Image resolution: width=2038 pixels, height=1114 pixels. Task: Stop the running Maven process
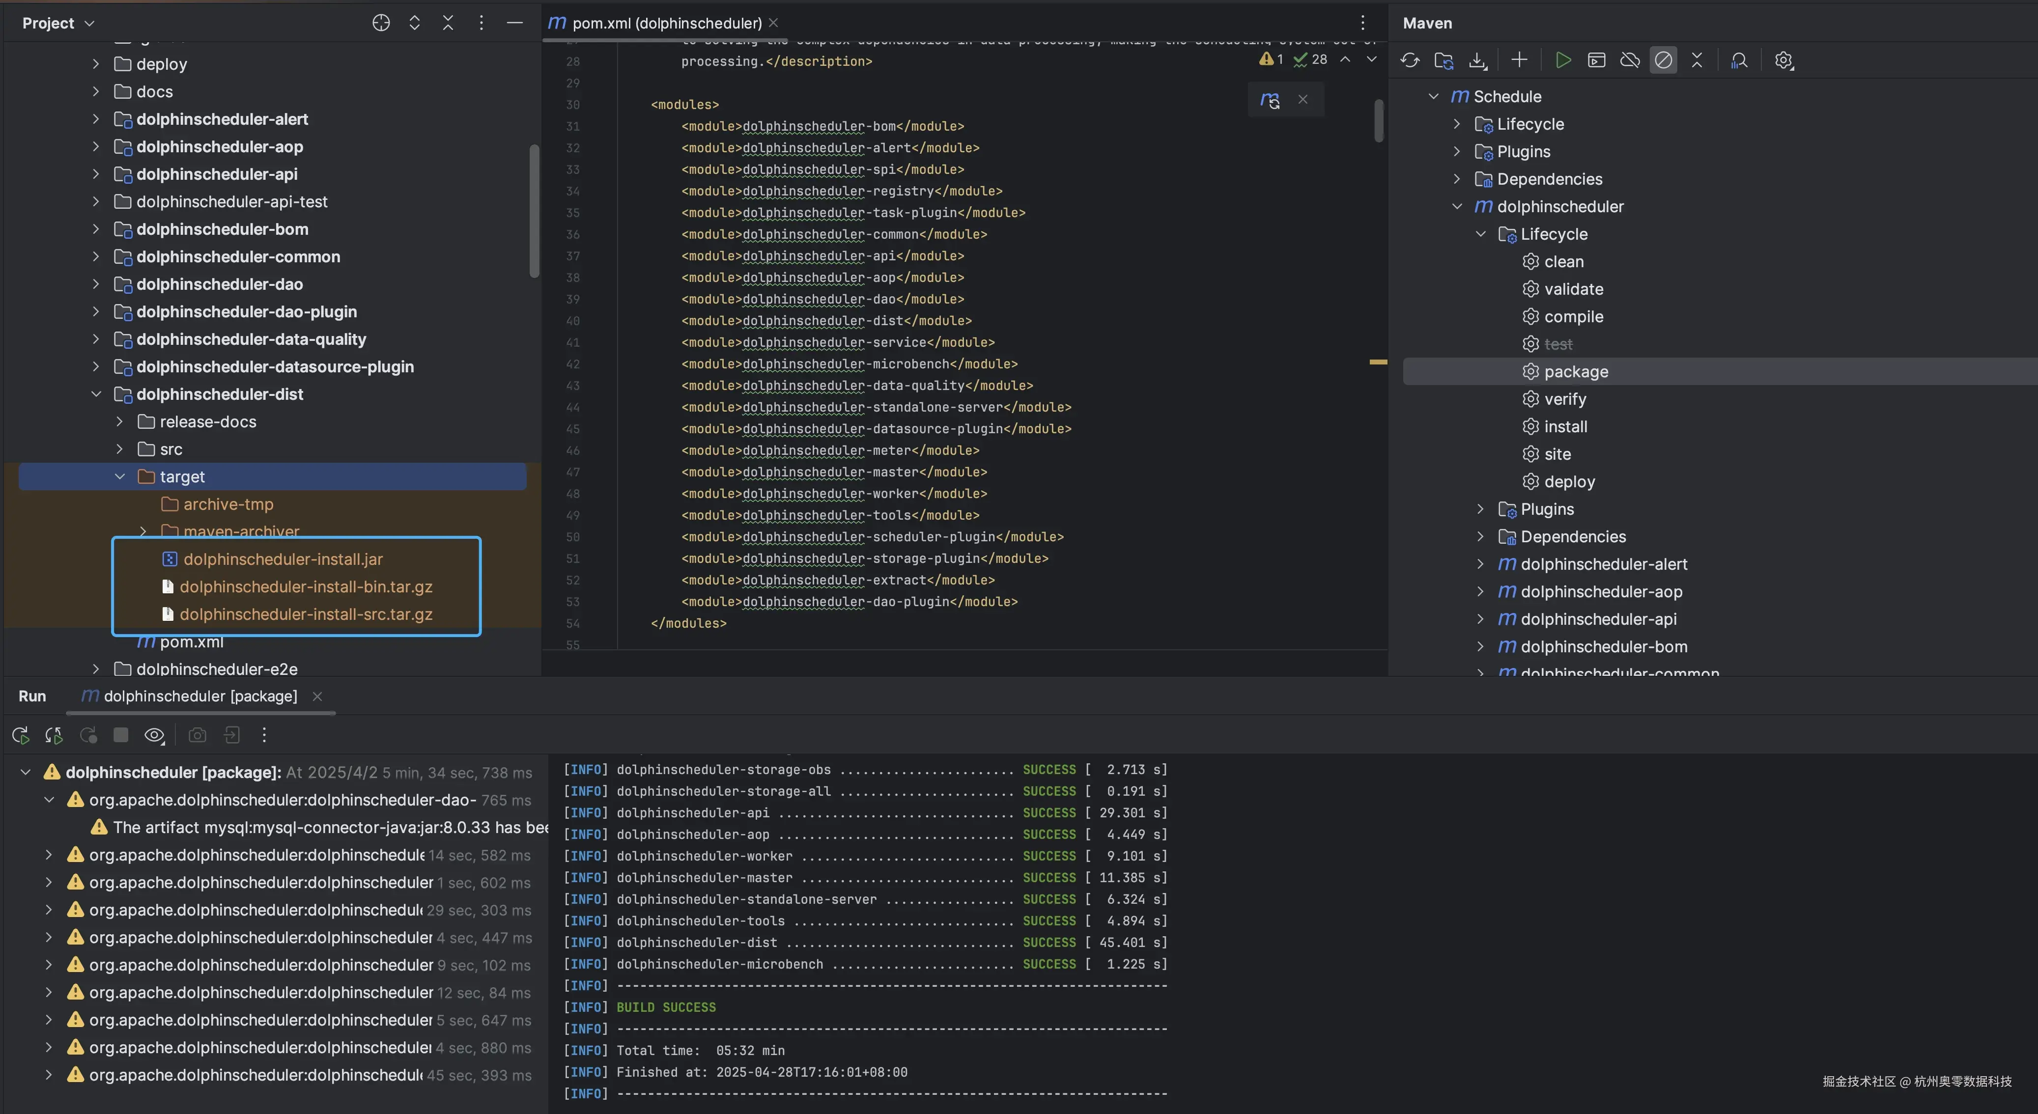(120, 734)
